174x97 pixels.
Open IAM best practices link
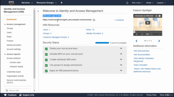[x=141, y=51]
